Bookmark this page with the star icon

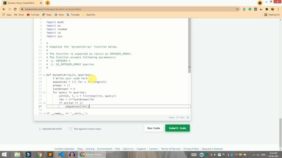(x=237, y=9)
